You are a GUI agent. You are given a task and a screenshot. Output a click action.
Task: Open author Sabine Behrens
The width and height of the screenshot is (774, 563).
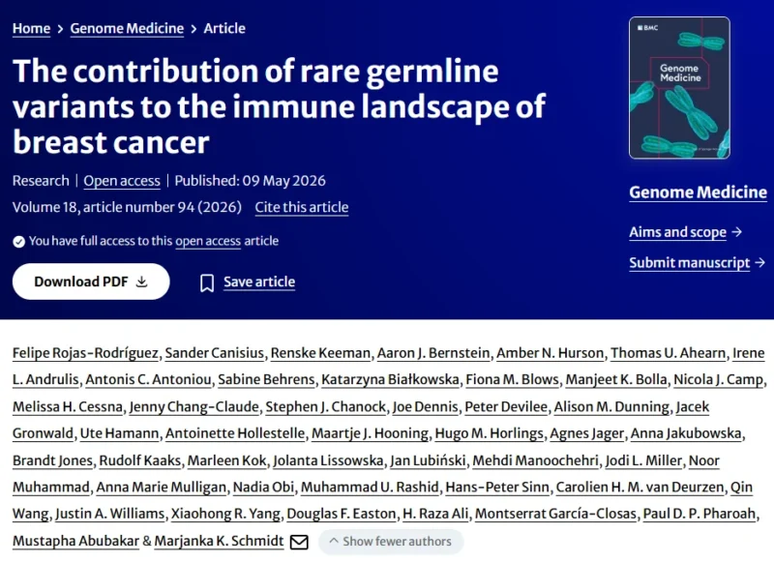pyautogui.click(x=266, y=380)
